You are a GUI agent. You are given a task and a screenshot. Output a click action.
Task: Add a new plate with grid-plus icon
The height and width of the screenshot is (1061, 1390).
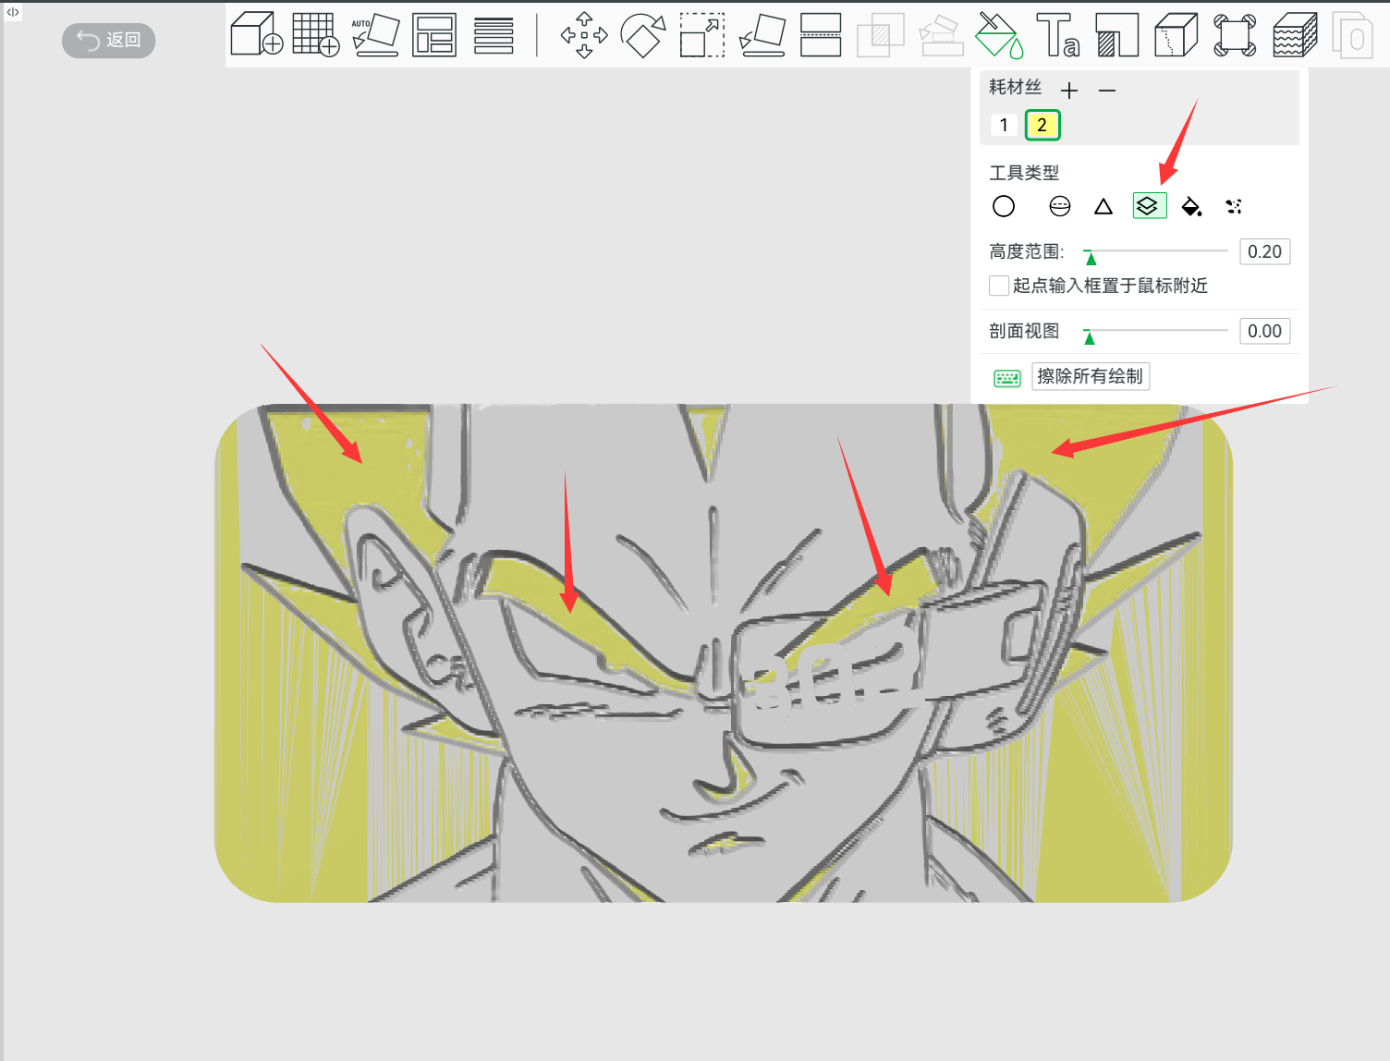(x=315, y=34)
